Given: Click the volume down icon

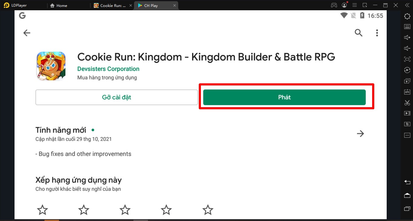Looking at the screenshot, I should [407, 48].
